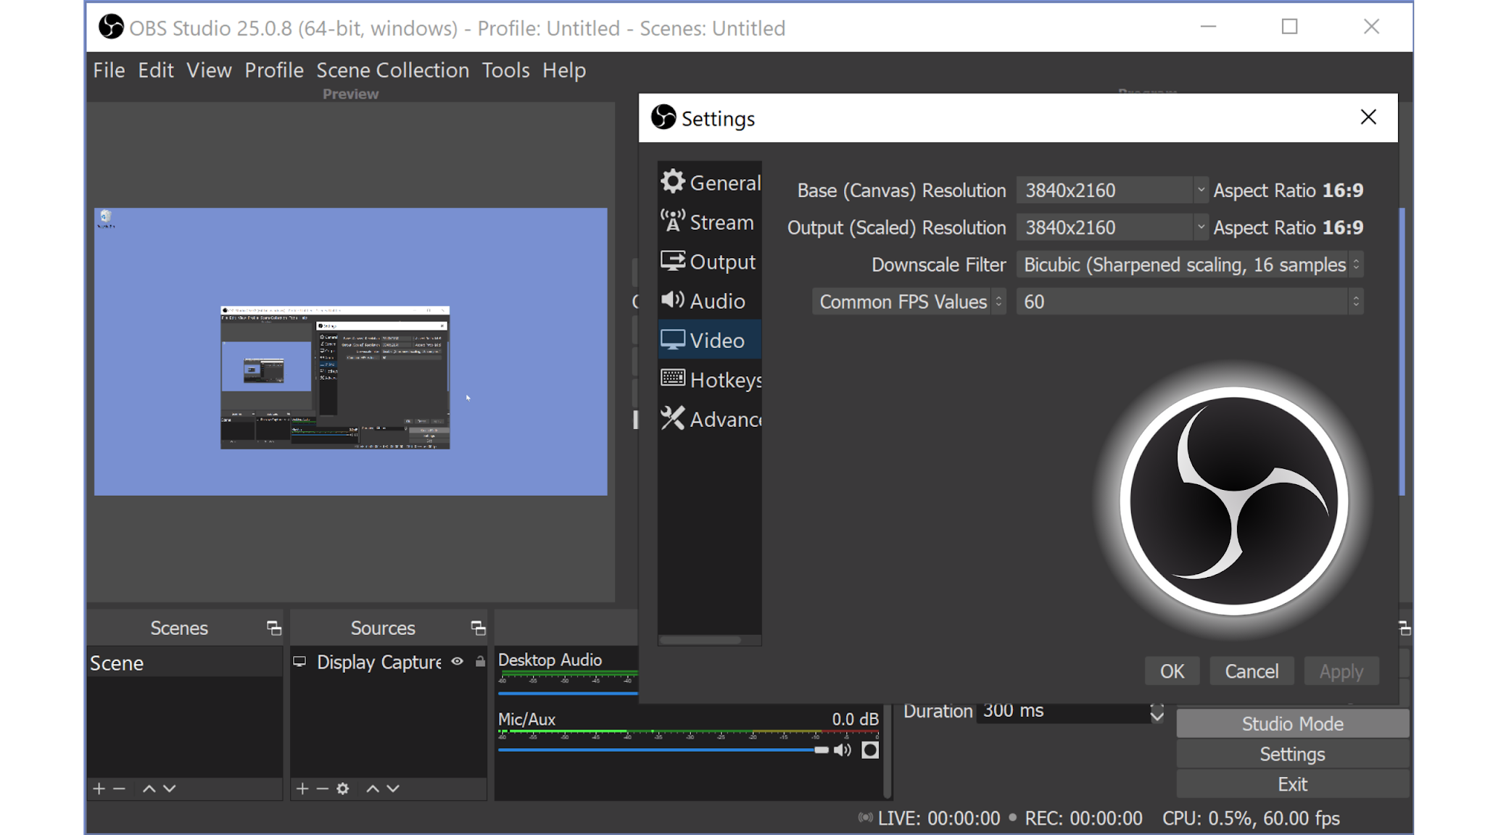Mute the Mic/Aux speaker icon
Image resolution: width=1485 pixels, height=835 pixels.
tap(843, 750)
